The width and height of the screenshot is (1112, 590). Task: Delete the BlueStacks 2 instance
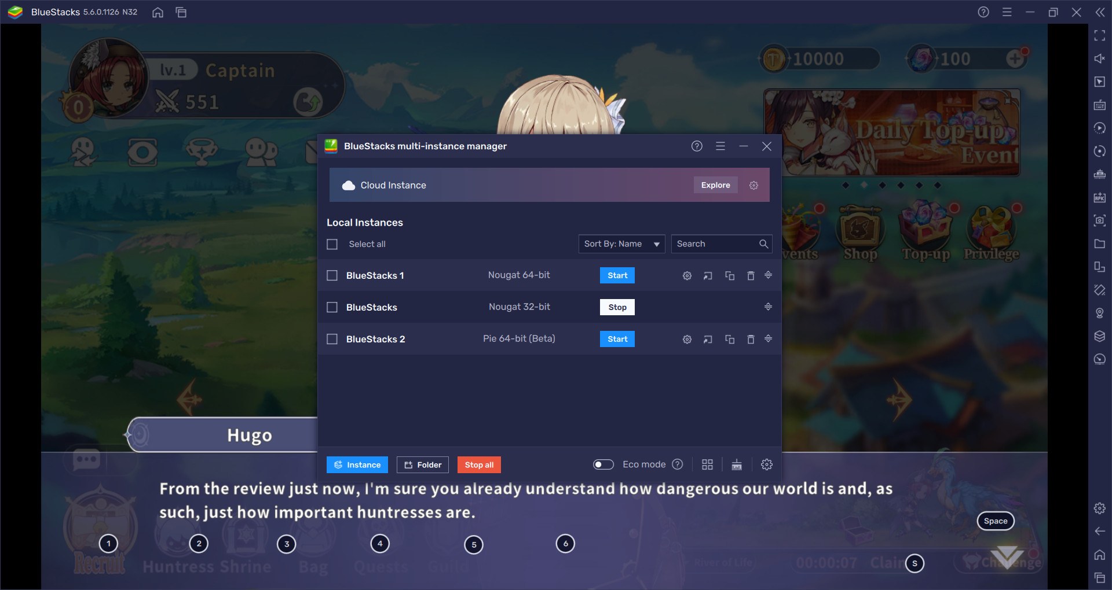751,340
